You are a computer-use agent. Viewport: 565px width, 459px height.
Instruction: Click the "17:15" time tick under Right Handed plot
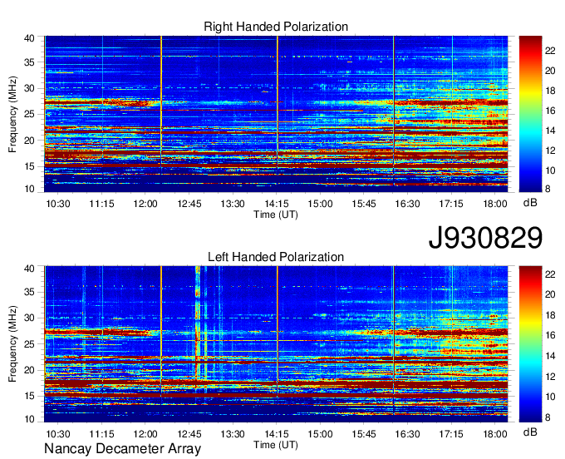[451, 204]
